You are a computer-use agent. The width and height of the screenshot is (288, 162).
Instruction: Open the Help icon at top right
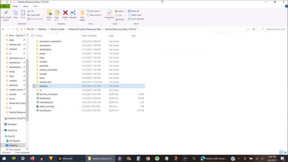(x=286, y=6)
